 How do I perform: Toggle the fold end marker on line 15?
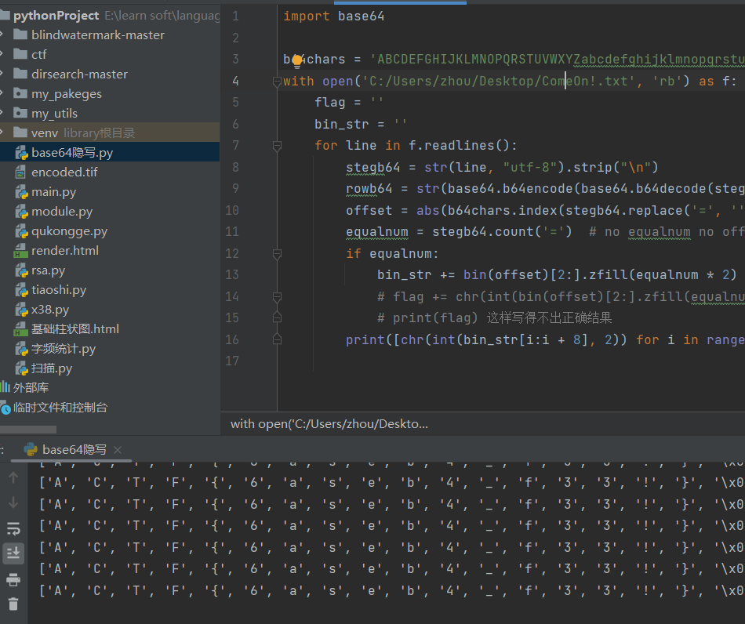278,317
